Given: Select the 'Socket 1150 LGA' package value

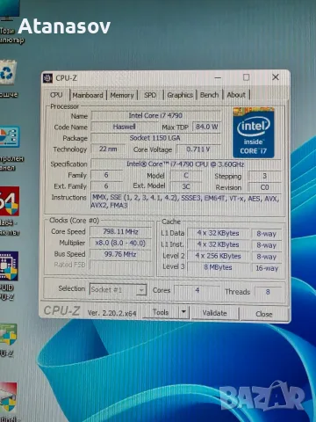Looking at the screenshot, I should [x=155, y=138].
